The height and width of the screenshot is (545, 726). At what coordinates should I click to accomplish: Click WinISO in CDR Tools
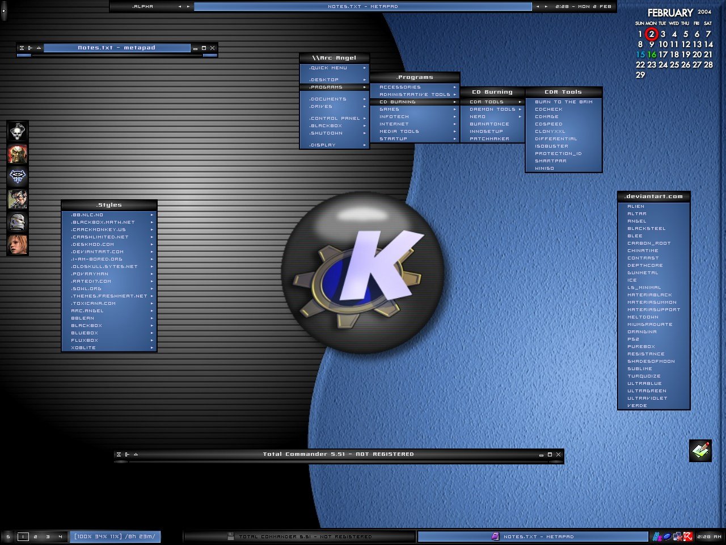click(564, 169)
